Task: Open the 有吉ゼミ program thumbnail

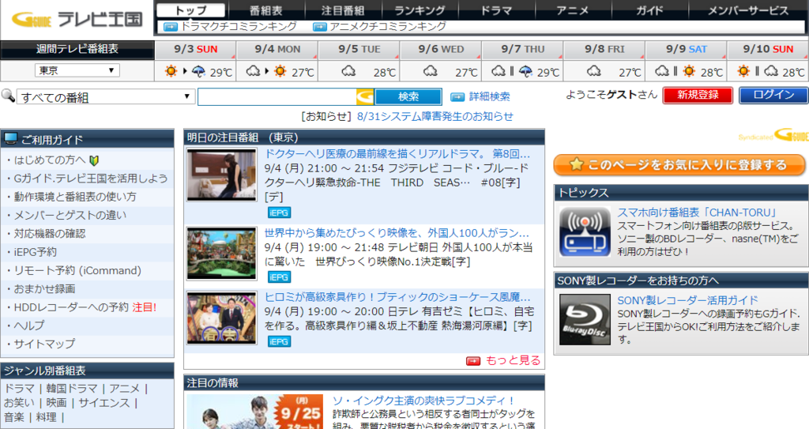Action: pos(222,318)
